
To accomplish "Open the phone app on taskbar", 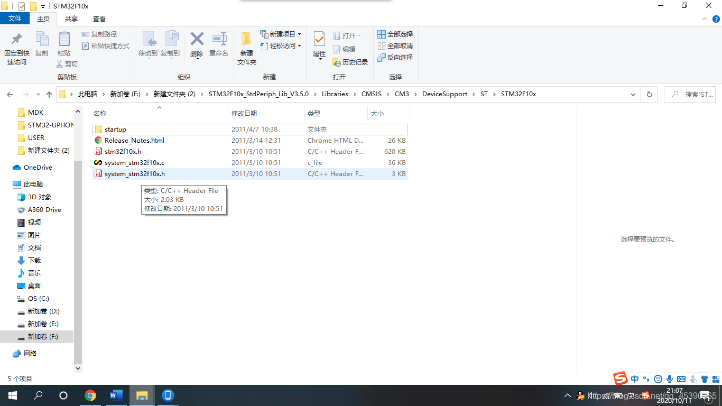I will click(168, 395).
